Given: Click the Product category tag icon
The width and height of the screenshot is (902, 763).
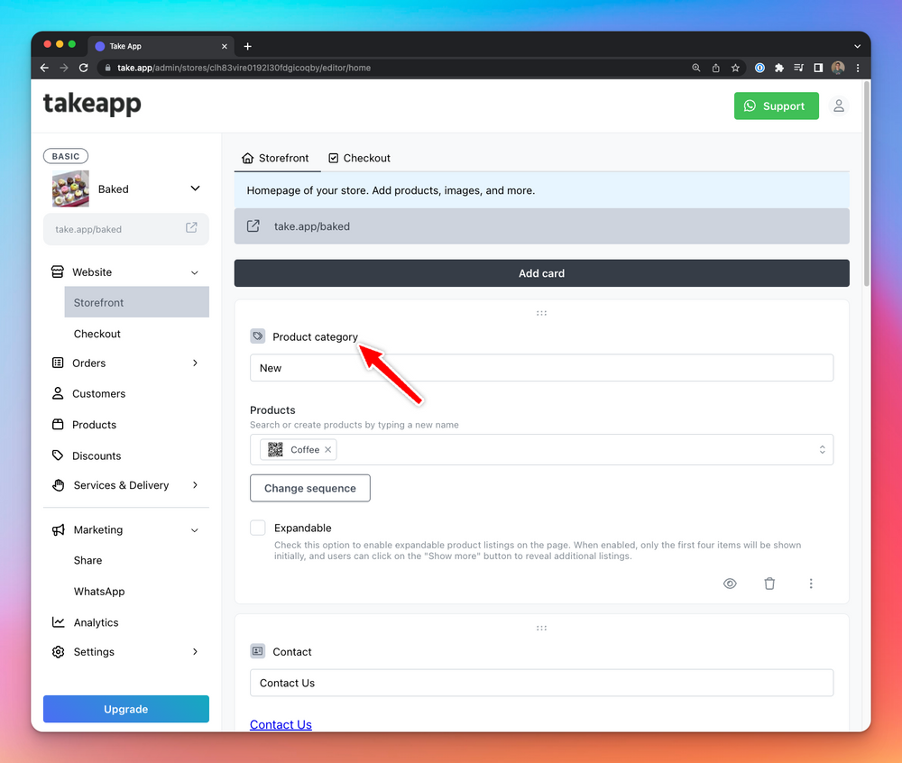Looking at the screenshot, I should tap(258, 336).
